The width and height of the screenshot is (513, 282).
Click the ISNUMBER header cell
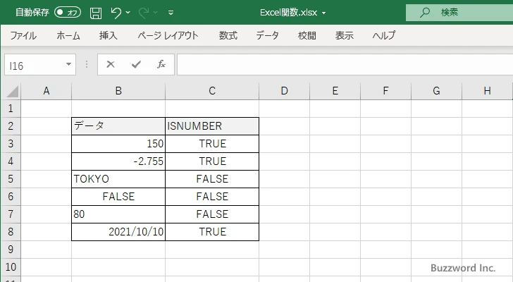[212, 126]
